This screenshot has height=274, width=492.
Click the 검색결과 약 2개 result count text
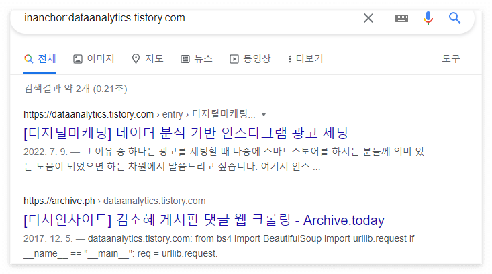[75, 89]
